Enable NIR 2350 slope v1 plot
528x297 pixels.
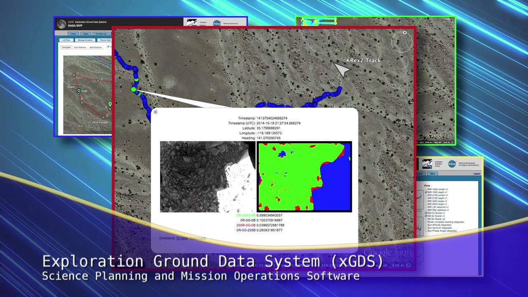point(426,201)
